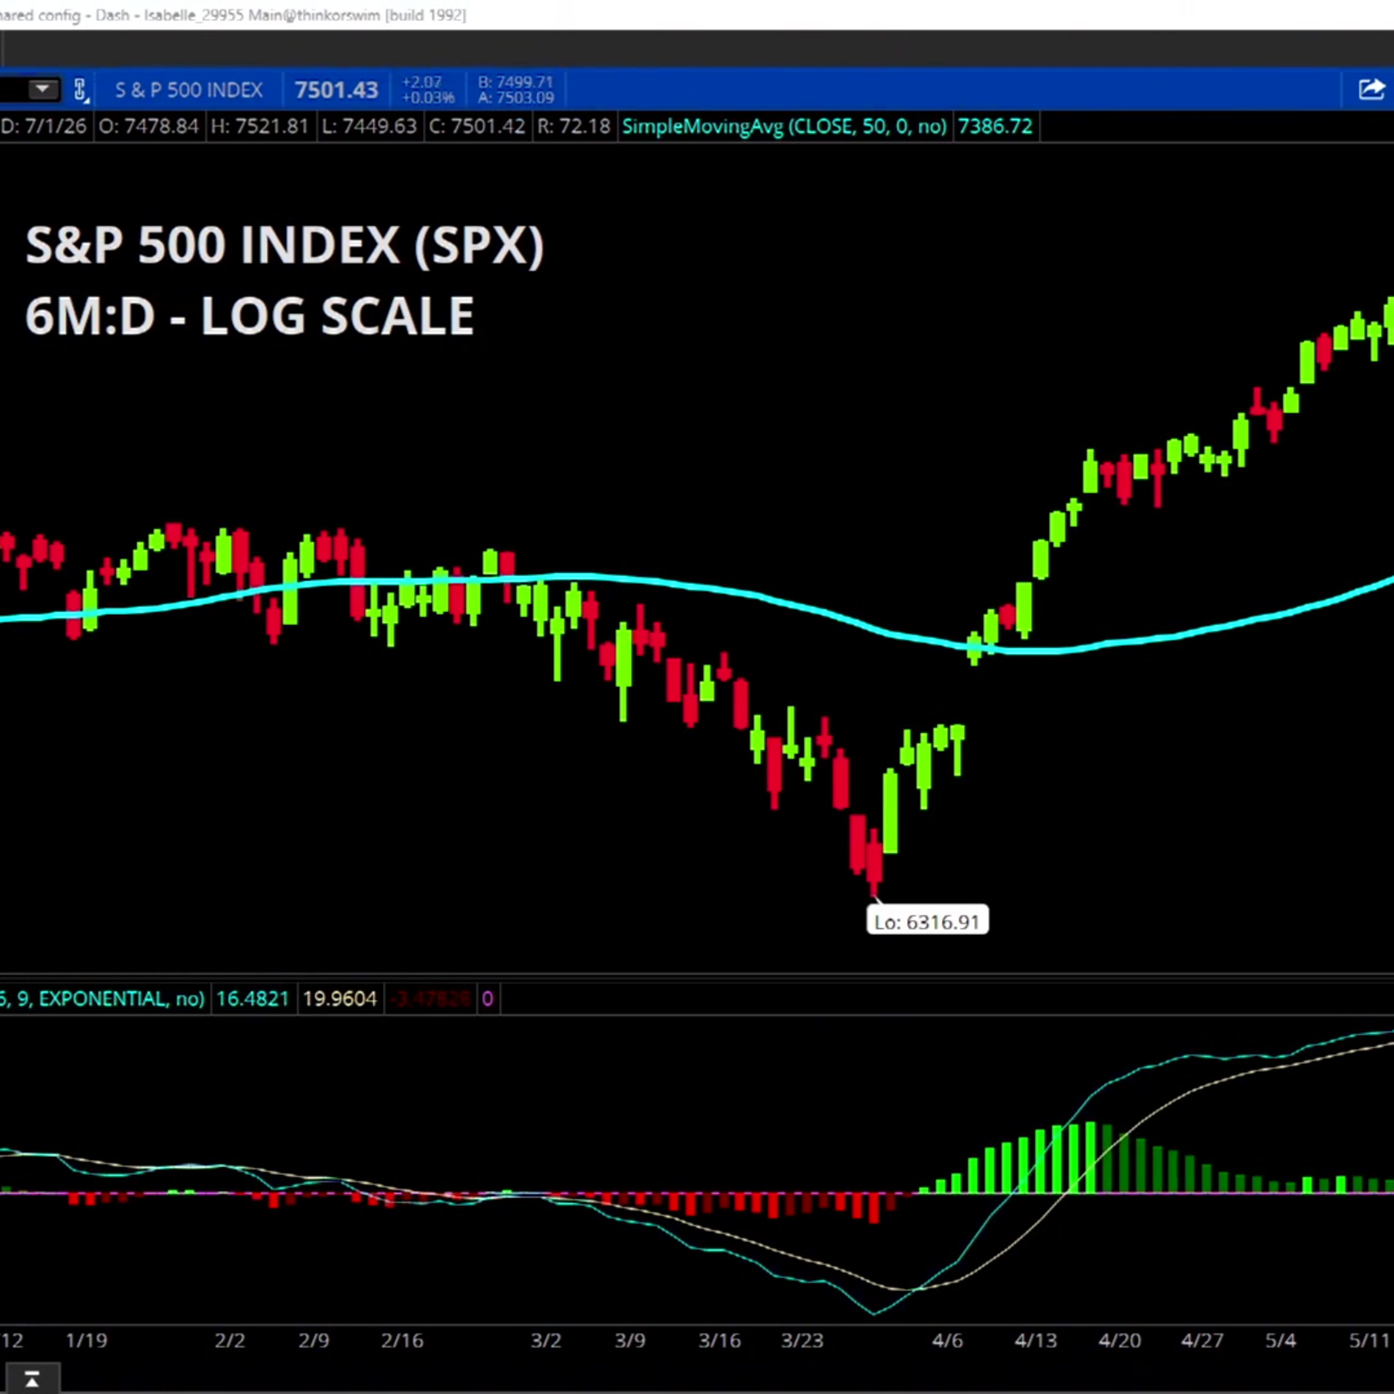This screenshot has width=1394, height=1394.
Task: Click the 1/19 date axis label
Action: click(x=86, y=1341)
